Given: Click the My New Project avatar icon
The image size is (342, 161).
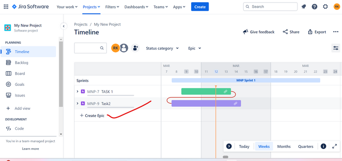Looking at the screenshot, I should (8, 28).
